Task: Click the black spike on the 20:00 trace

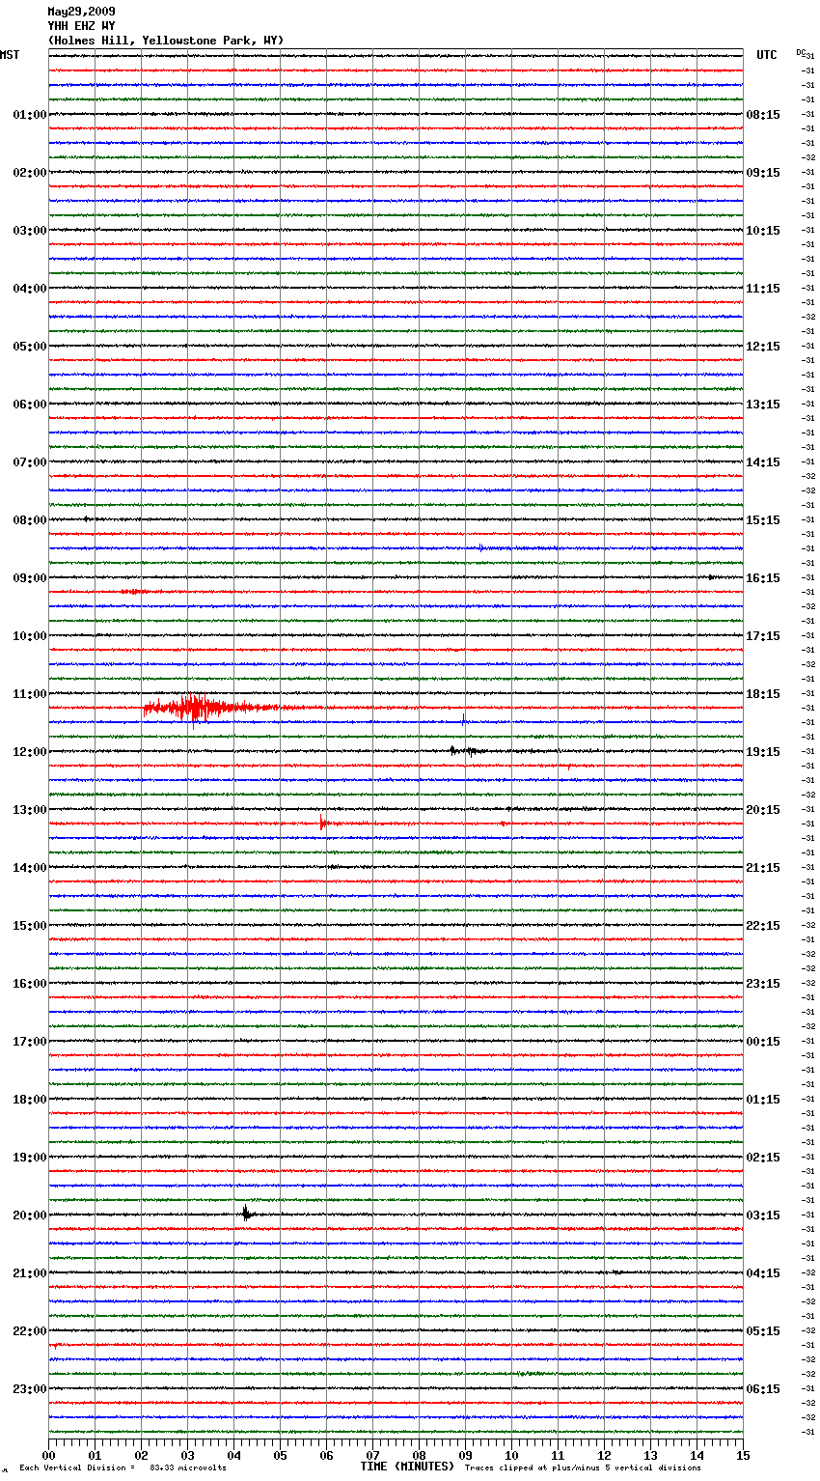Action: (x=246, y=1214)
